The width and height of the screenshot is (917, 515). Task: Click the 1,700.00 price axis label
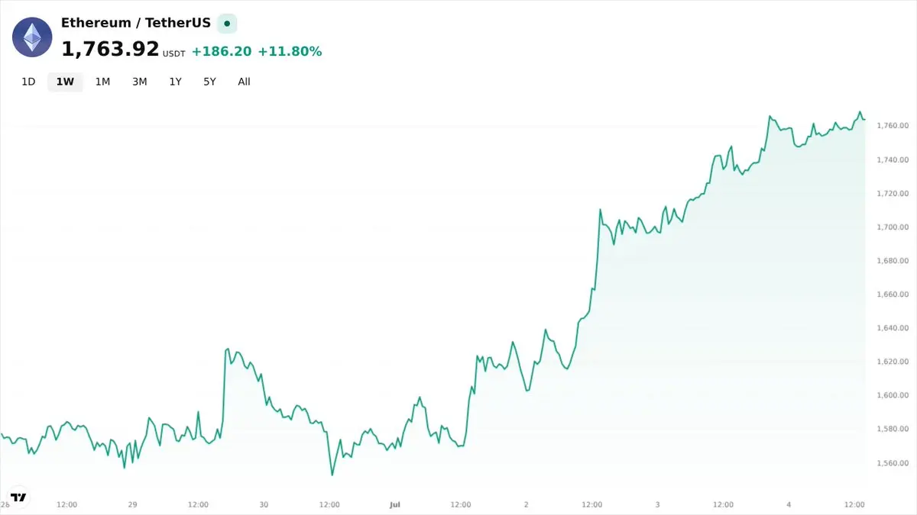tap(893, 227)
